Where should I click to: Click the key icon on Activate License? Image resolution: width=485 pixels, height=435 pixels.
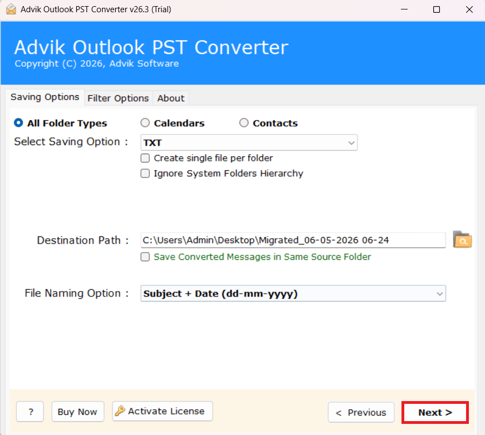point(120,411)
